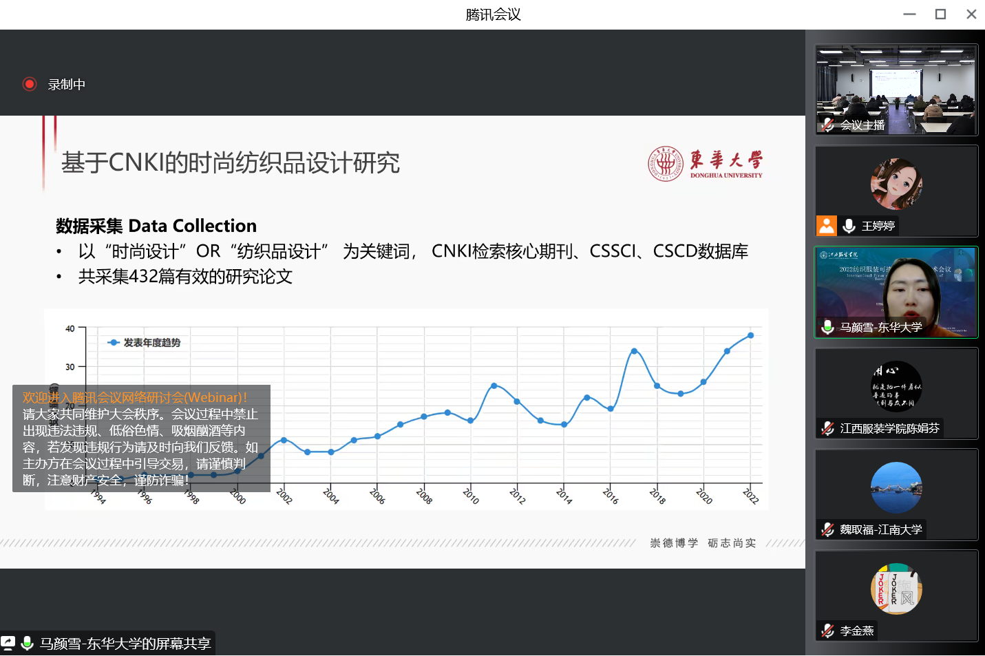Click the Donghua University logo on slide

tap(705, 164)
